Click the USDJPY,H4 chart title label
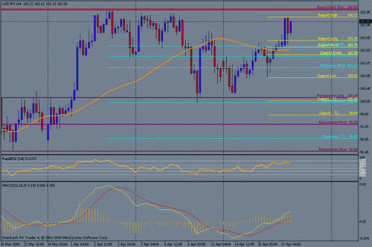 tap(35, 4)
